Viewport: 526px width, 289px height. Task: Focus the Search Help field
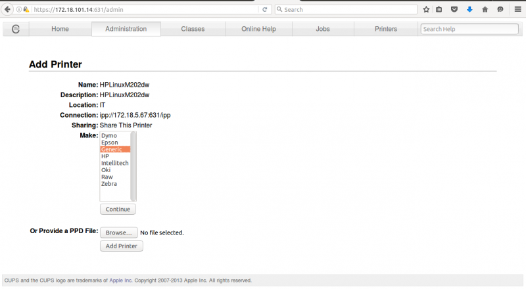point(469,29)
